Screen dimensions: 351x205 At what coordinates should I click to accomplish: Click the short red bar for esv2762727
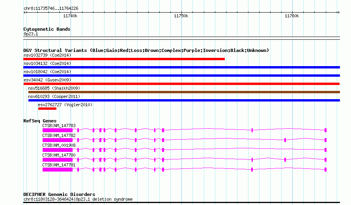(47, 109)
